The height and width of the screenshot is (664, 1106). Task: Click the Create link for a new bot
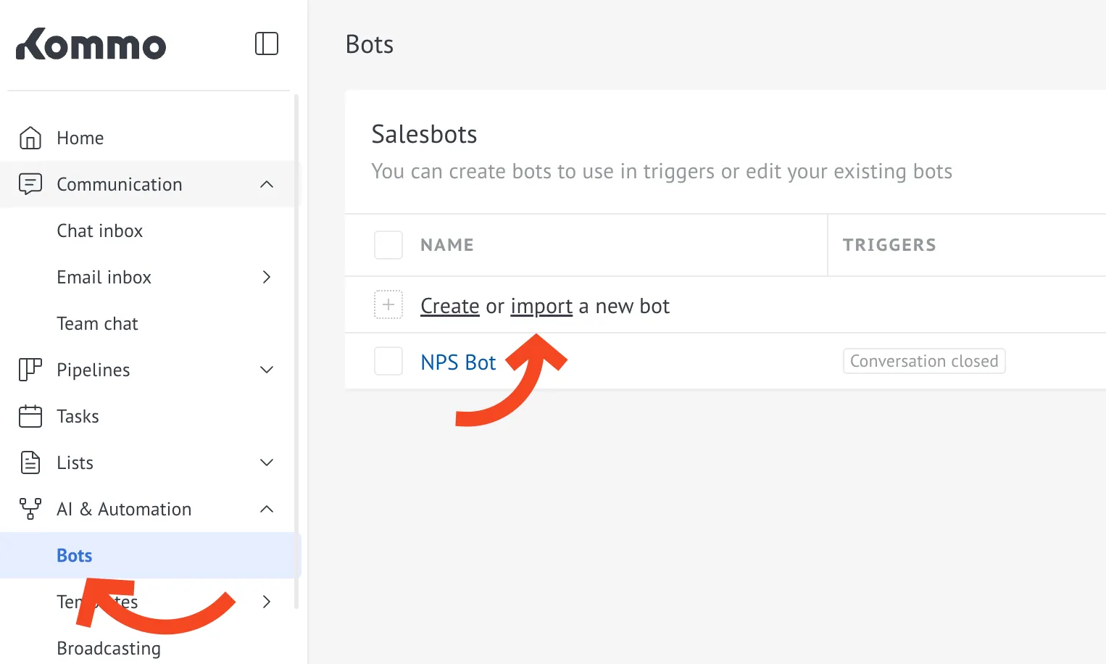449,306
